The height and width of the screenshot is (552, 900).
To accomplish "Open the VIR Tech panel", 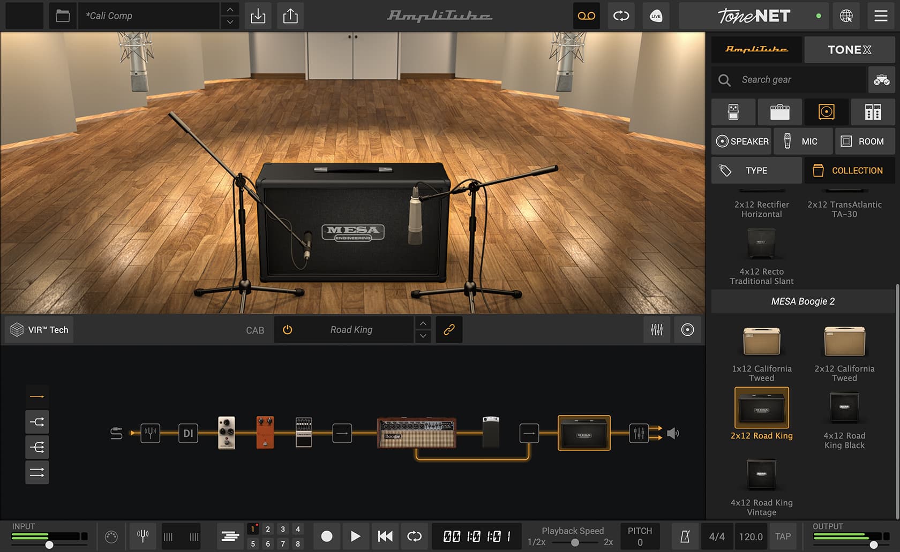I will coord(38,329).
